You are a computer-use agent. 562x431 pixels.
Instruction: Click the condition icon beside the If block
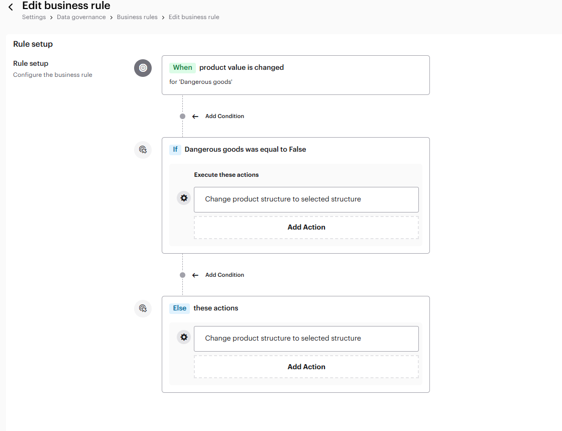[x=143, y=150]
